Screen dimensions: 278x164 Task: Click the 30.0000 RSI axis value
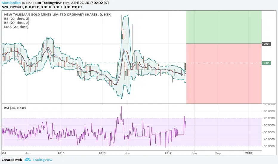[269, 146]
